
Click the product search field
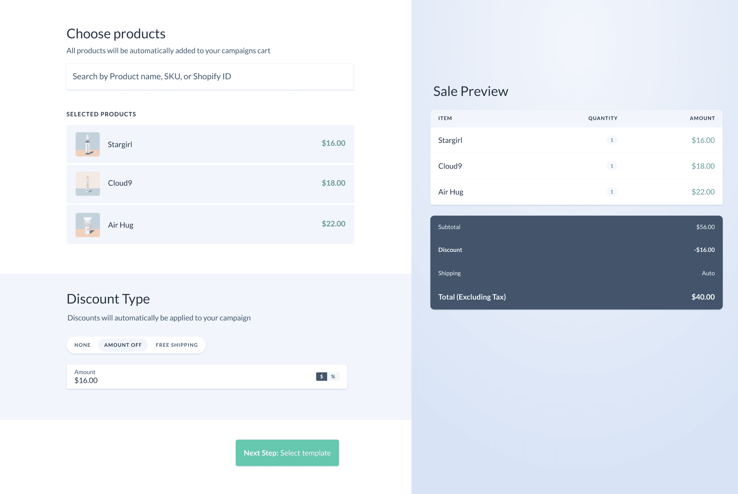[x=210, y=77]
